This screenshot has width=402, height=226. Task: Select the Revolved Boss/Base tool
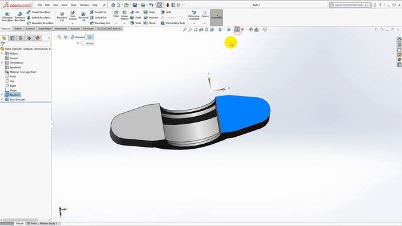coord(19,16)
